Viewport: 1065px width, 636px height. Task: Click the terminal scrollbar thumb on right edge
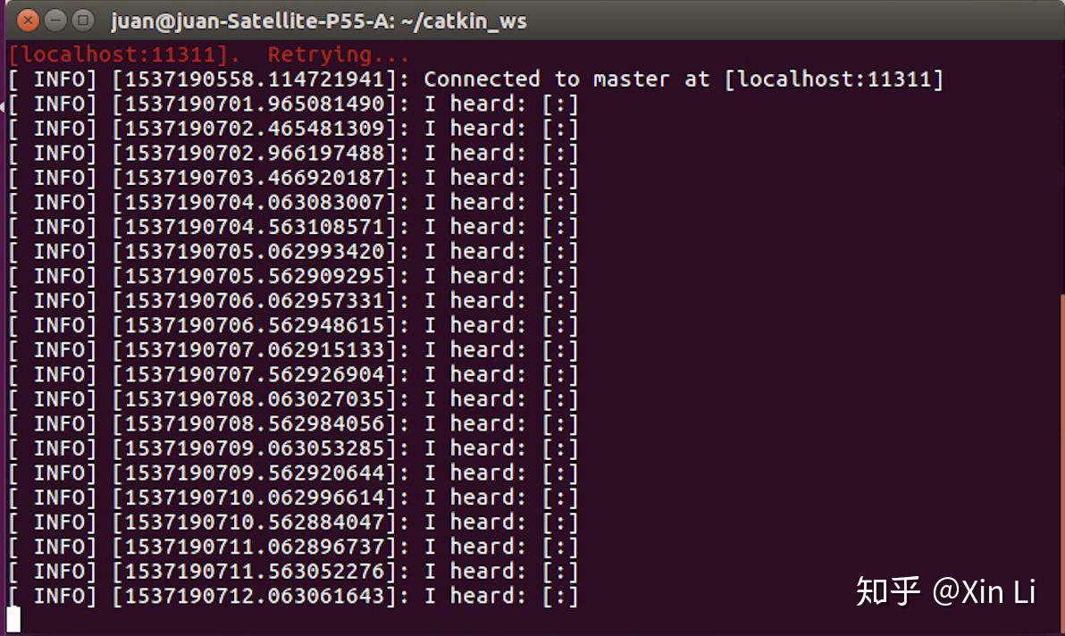(x=1061, y=447)
